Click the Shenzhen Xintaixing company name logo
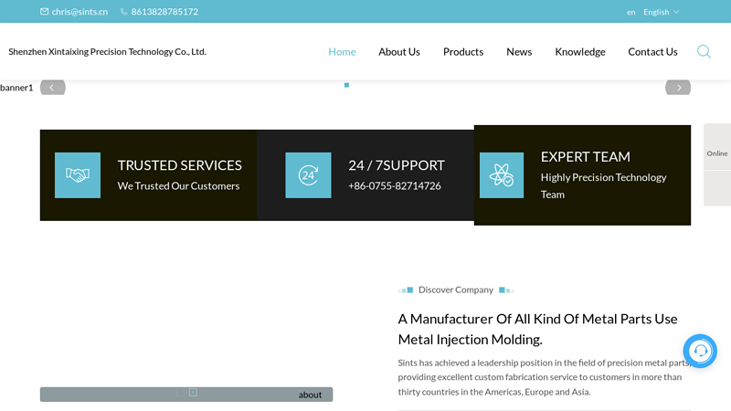Image resolution: width=731 pixels, height=411 pixels. pyautogui.click(x=107, y=52)
